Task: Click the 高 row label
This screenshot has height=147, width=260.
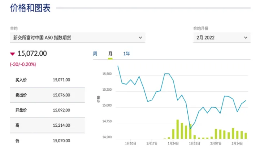Action: 17,125
